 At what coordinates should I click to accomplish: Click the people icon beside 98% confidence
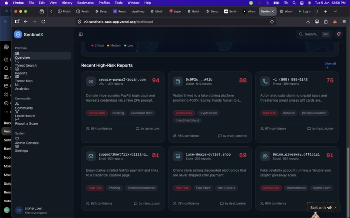tap(88, 128)
